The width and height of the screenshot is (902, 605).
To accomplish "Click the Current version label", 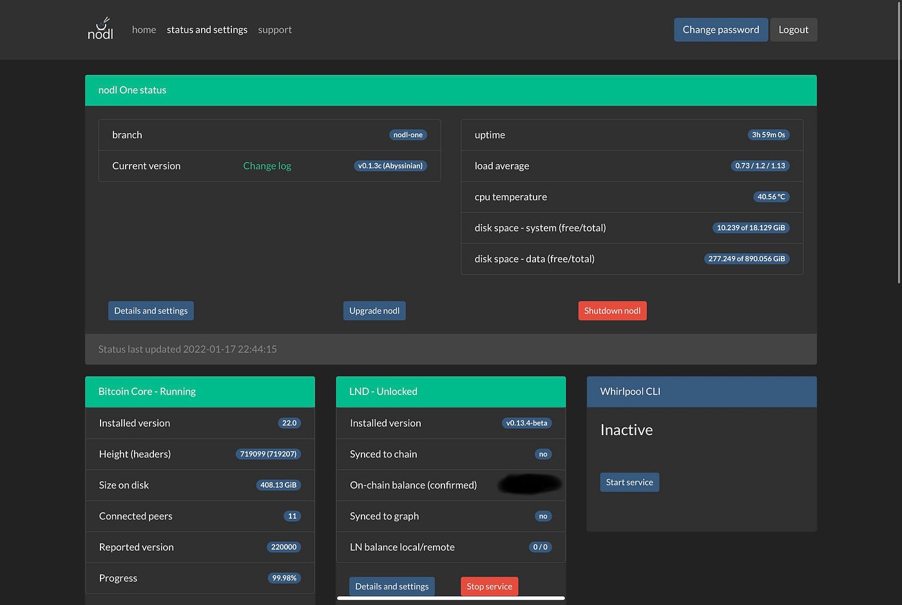I will [x=146, y=166].
